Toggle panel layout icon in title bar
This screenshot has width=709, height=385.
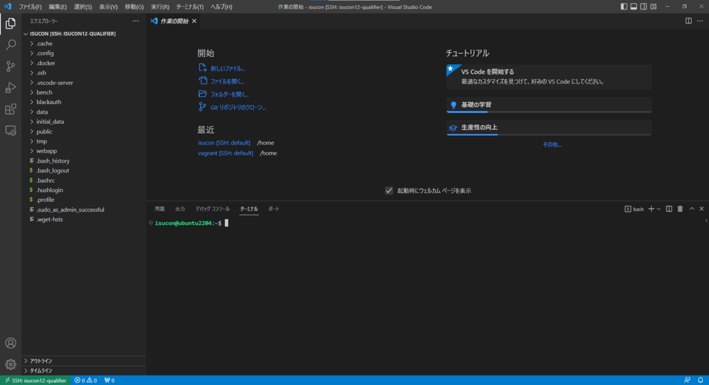point(634,7)
